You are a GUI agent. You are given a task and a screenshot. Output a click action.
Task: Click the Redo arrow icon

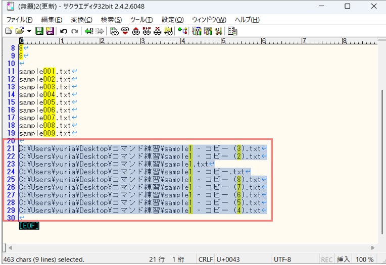[x=75, y=31]
